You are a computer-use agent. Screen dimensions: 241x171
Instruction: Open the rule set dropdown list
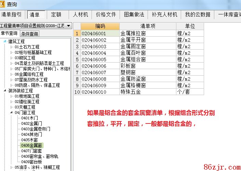pos(68,26)
